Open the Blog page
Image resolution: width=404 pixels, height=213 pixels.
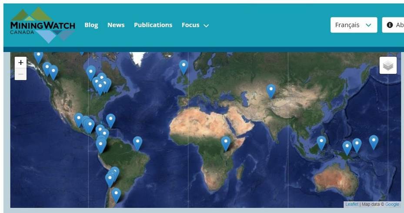(x=91, y=25)
